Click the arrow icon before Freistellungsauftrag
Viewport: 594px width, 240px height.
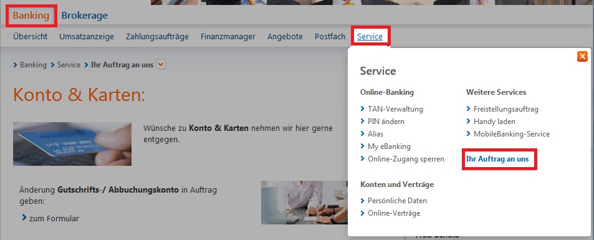469,109
